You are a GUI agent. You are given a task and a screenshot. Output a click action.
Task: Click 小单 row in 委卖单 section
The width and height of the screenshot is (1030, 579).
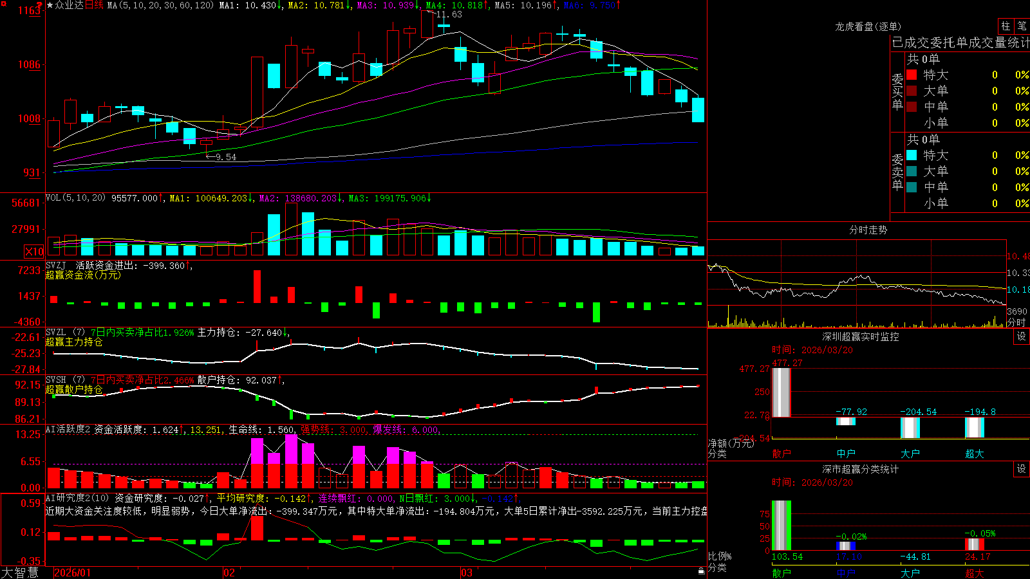click(968, 203)
